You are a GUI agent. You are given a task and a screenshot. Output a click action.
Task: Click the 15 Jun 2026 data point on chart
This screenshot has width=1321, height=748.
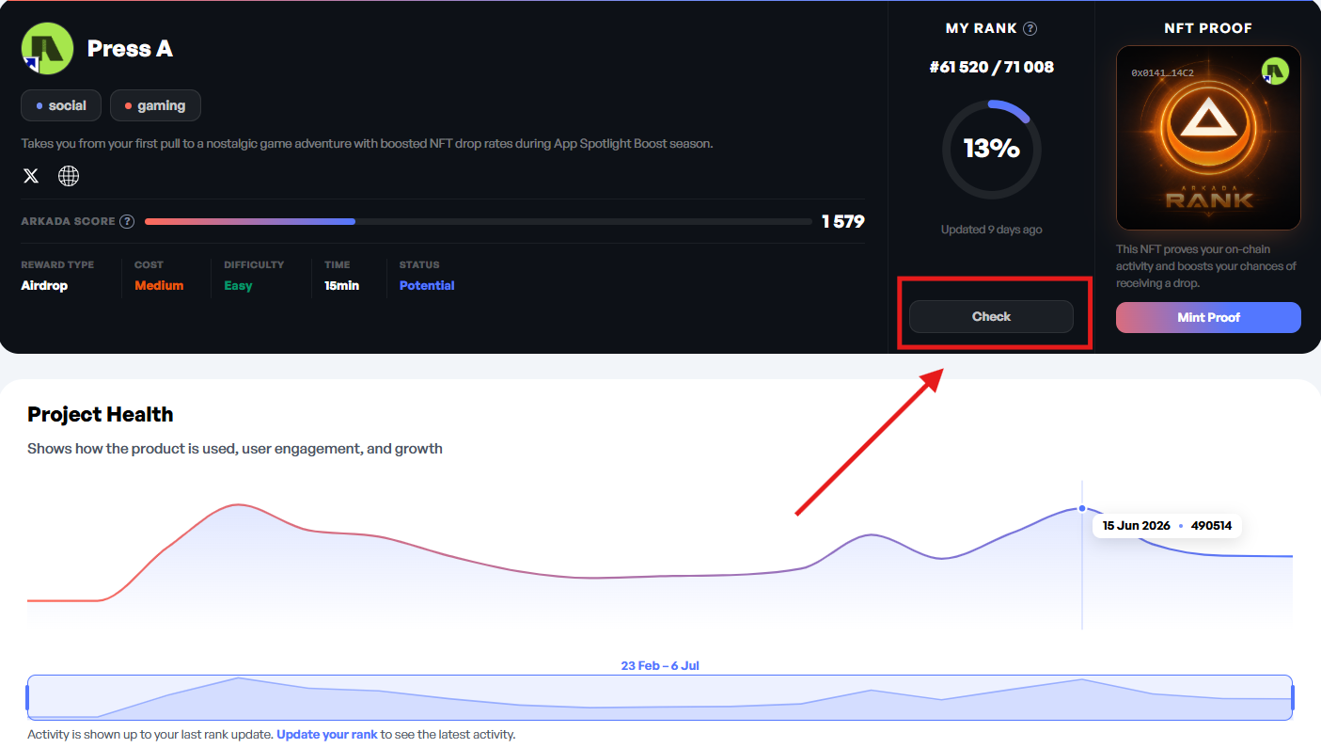click(x=1082, y=508)
